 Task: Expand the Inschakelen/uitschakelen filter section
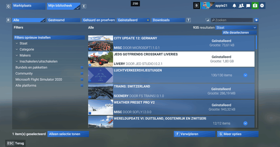[49, 62]
